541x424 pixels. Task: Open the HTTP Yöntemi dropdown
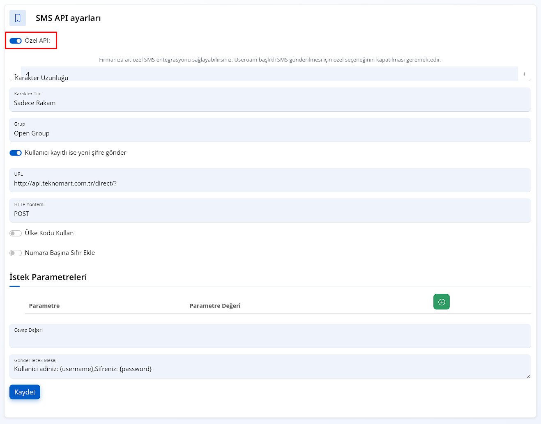(269, 210)
